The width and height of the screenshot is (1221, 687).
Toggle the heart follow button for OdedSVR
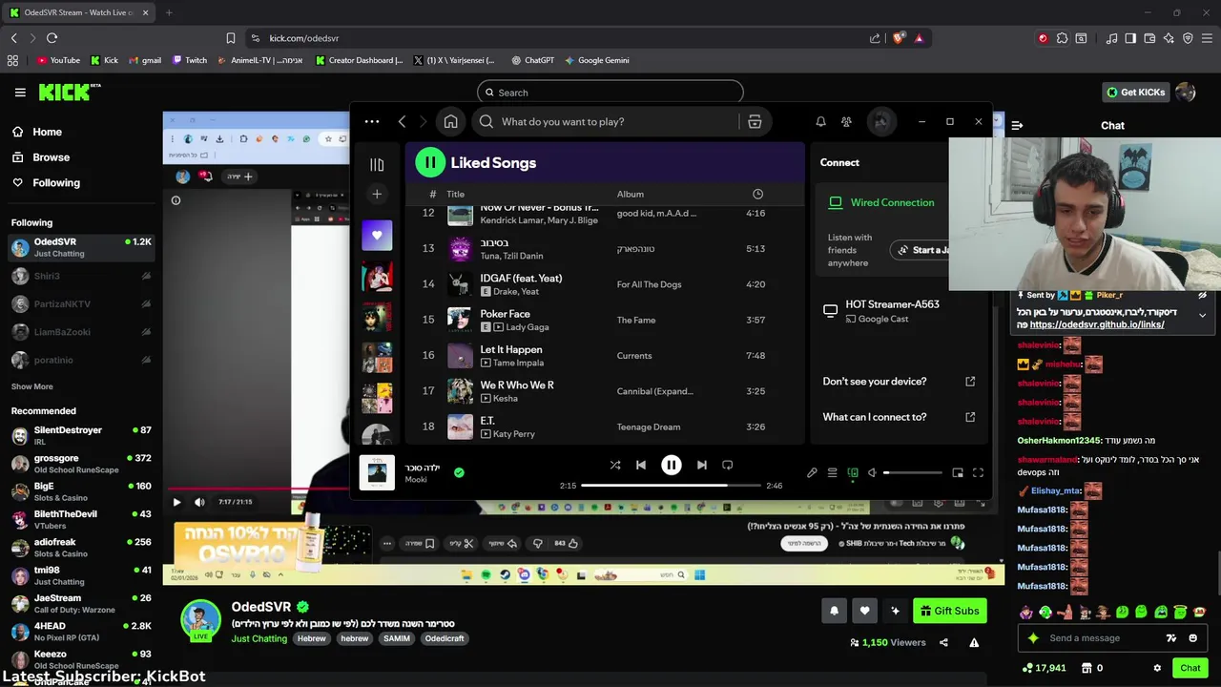864,611
